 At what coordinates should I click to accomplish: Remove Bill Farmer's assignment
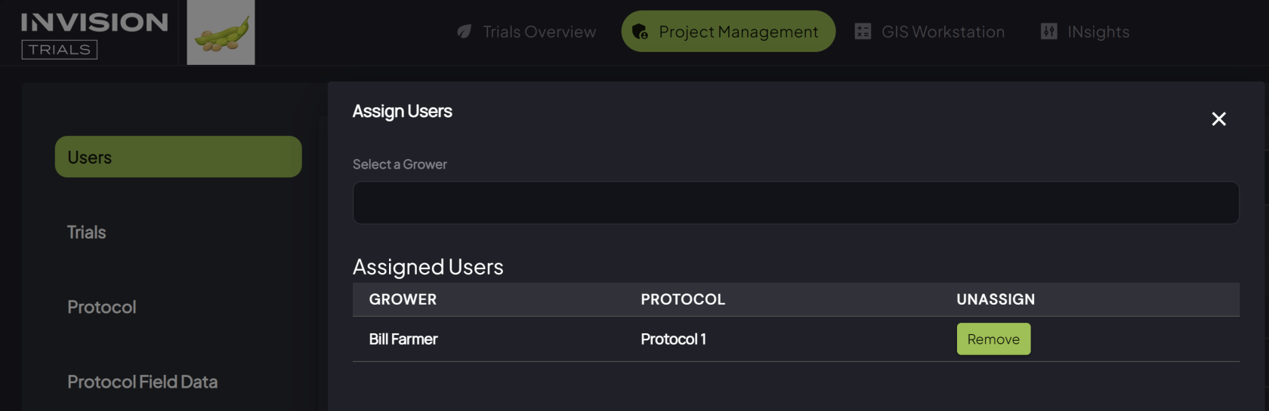tap(993, 339)
